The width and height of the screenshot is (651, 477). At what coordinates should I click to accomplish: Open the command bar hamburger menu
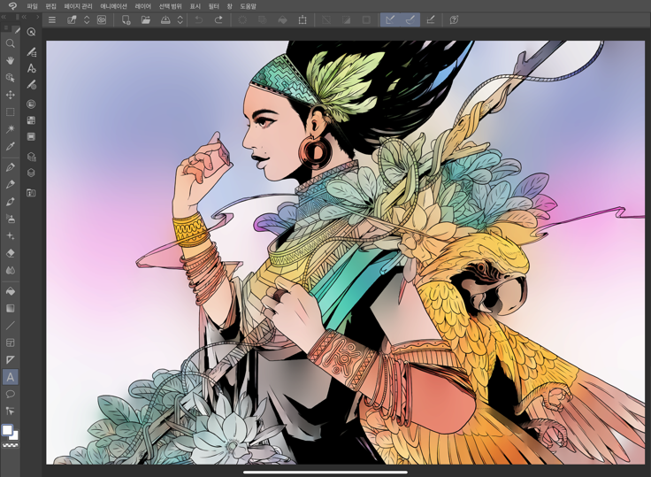coord(52,20)
